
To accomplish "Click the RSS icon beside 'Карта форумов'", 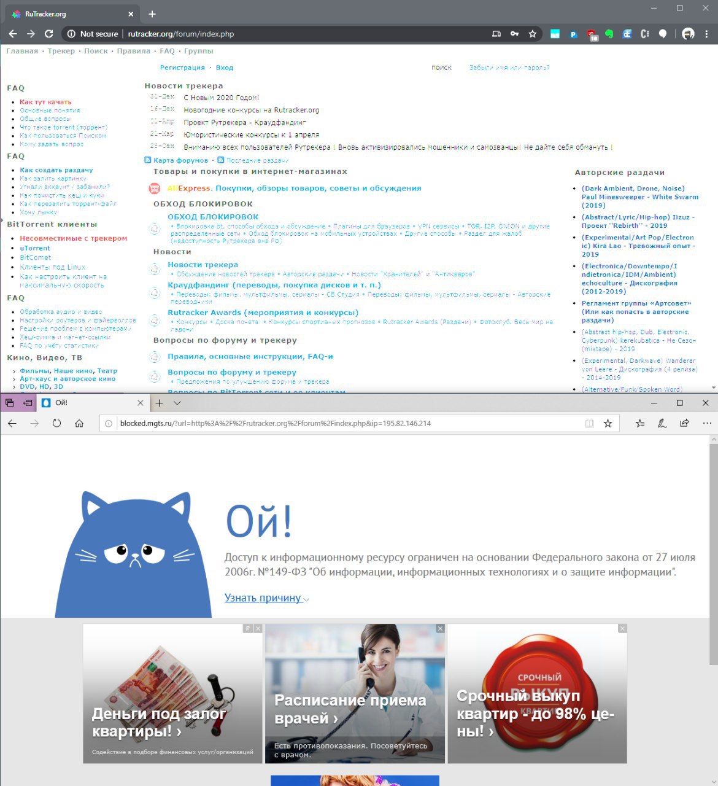I will coord(148,160).
